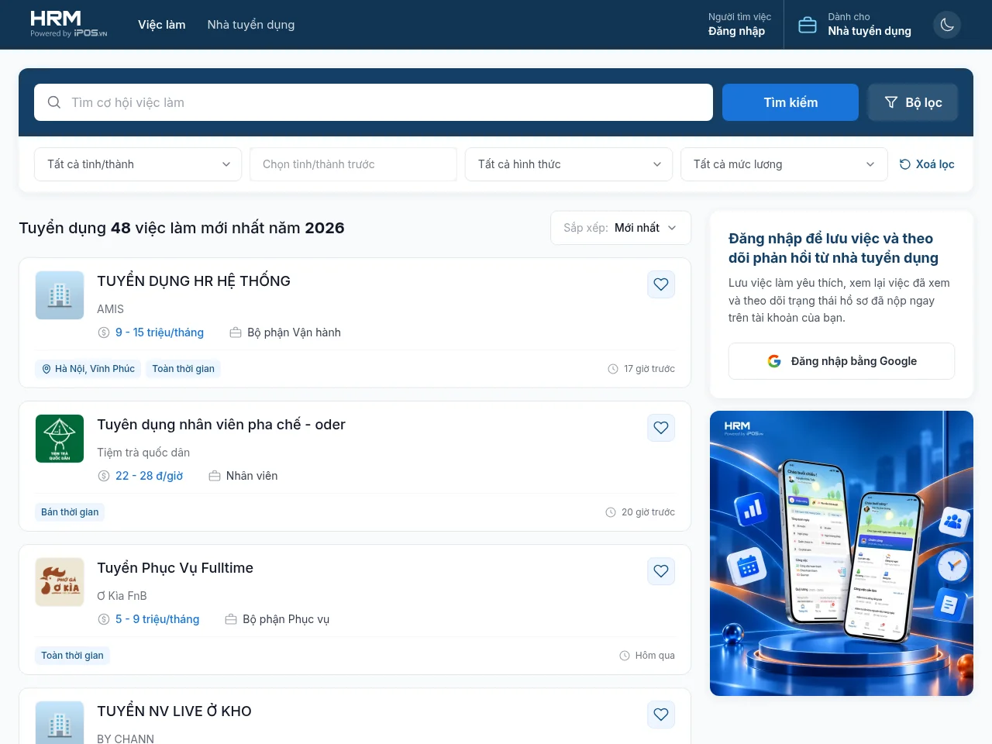Click clock icon next to Hôm qua
Screen dimensions: 992x744
point(625,656)
